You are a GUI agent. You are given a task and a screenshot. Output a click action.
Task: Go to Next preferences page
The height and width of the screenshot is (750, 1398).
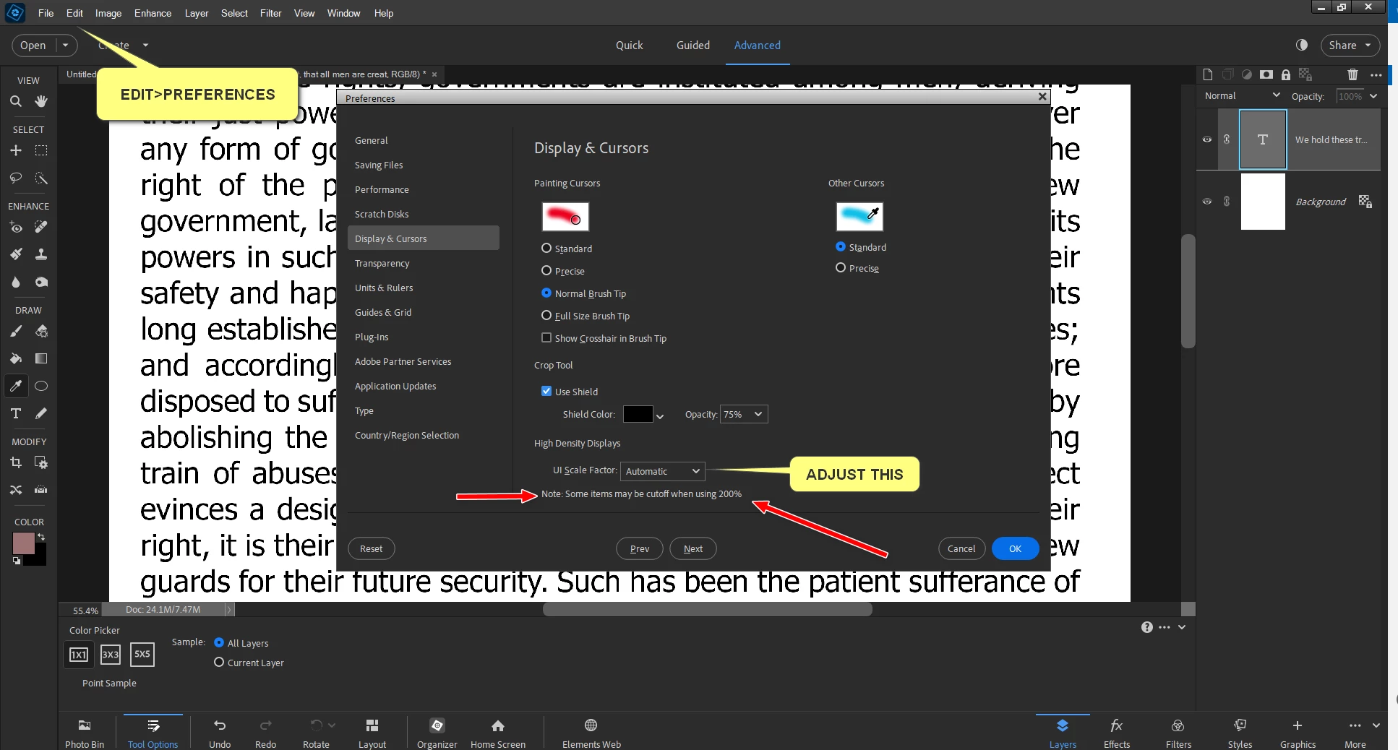click(x=692, y=548)
